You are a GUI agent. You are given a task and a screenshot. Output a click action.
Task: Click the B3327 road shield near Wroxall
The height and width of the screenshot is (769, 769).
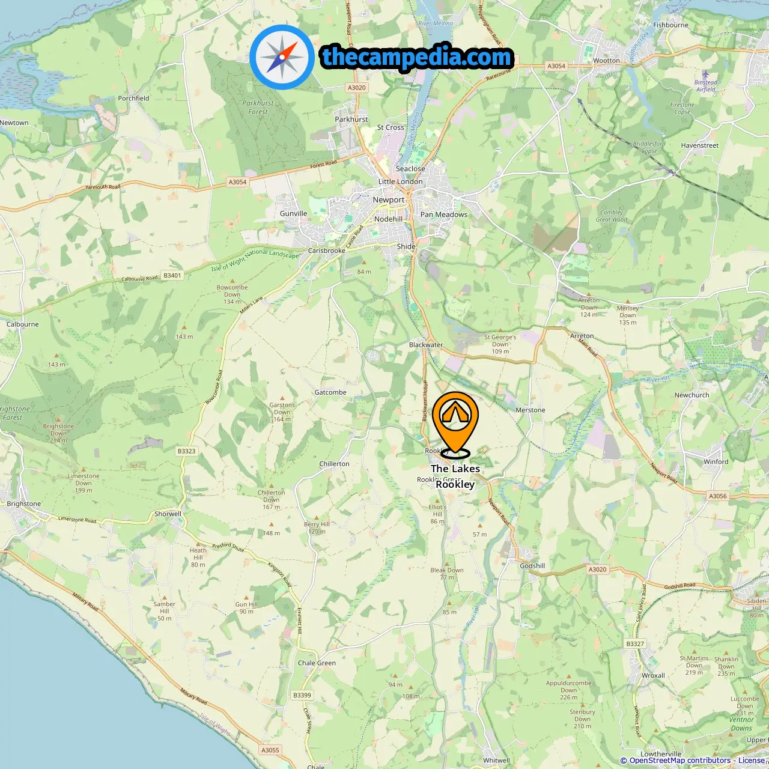[635, 643]
